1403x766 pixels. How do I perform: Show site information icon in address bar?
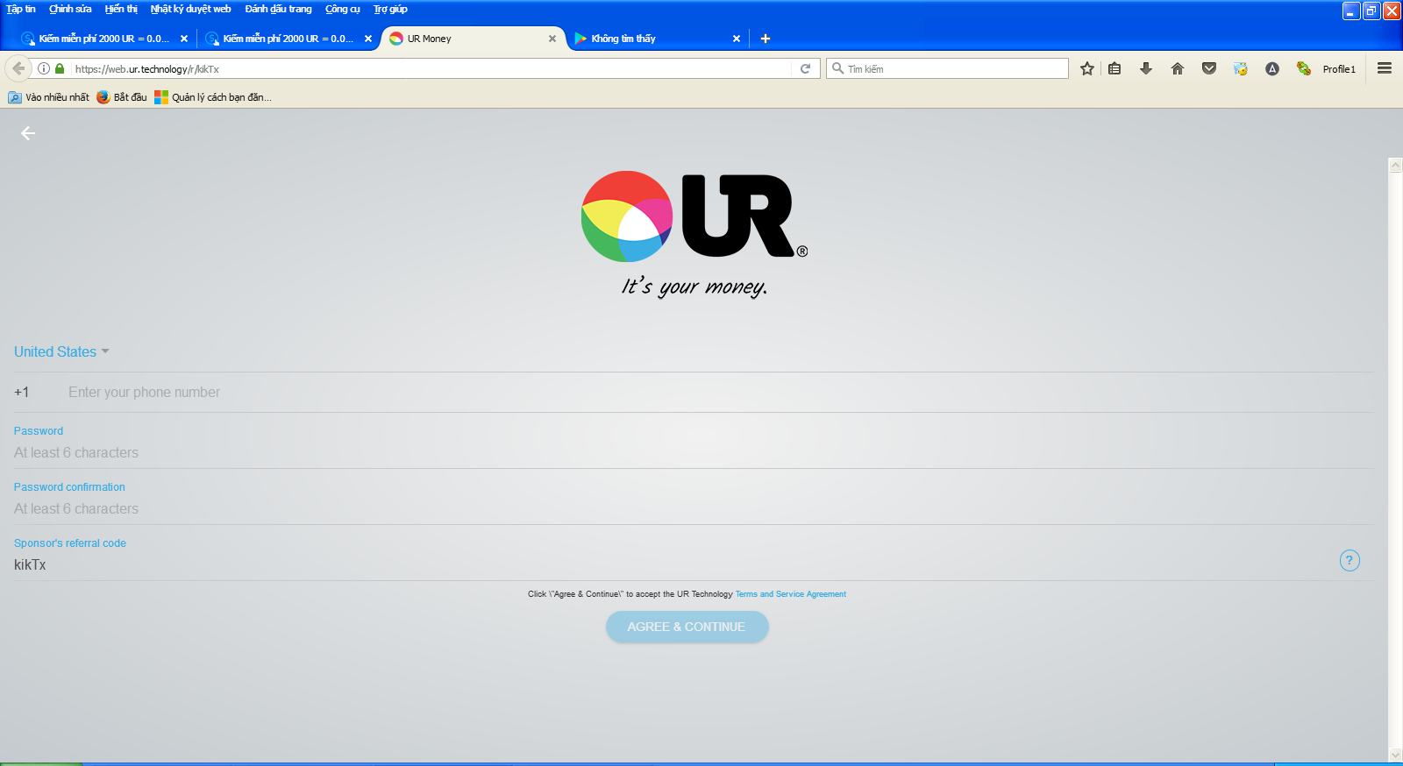44,68
